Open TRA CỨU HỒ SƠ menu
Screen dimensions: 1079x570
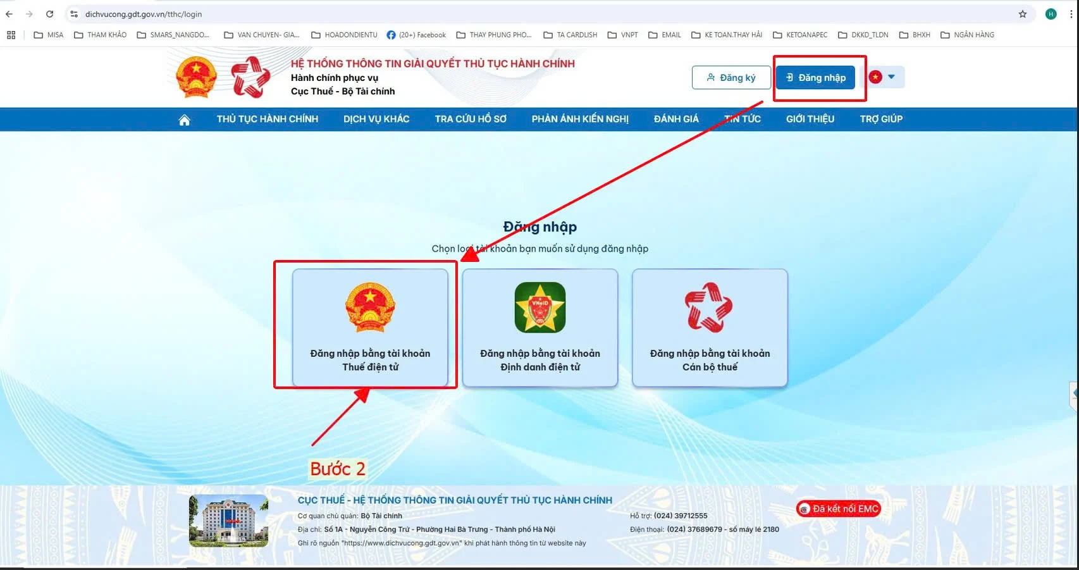(471, 119)
